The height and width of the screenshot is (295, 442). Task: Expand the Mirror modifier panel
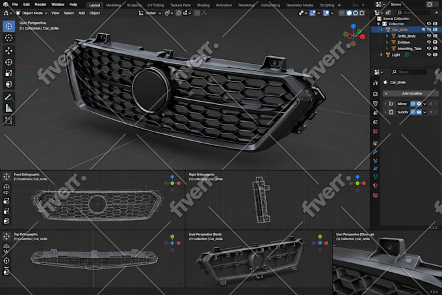click(x=385, y=104)
